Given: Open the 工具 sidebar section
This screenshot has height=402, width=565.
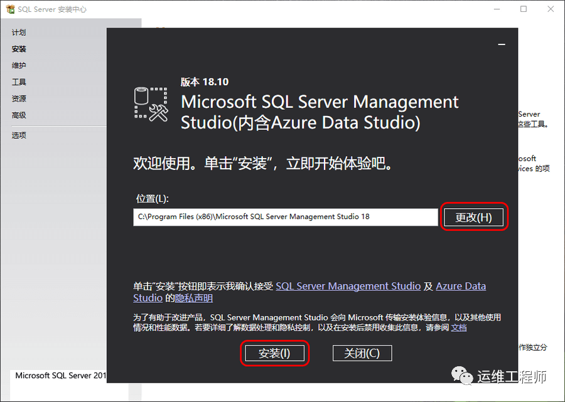Looking at the screenshot, I should click(x=19, y=82).
